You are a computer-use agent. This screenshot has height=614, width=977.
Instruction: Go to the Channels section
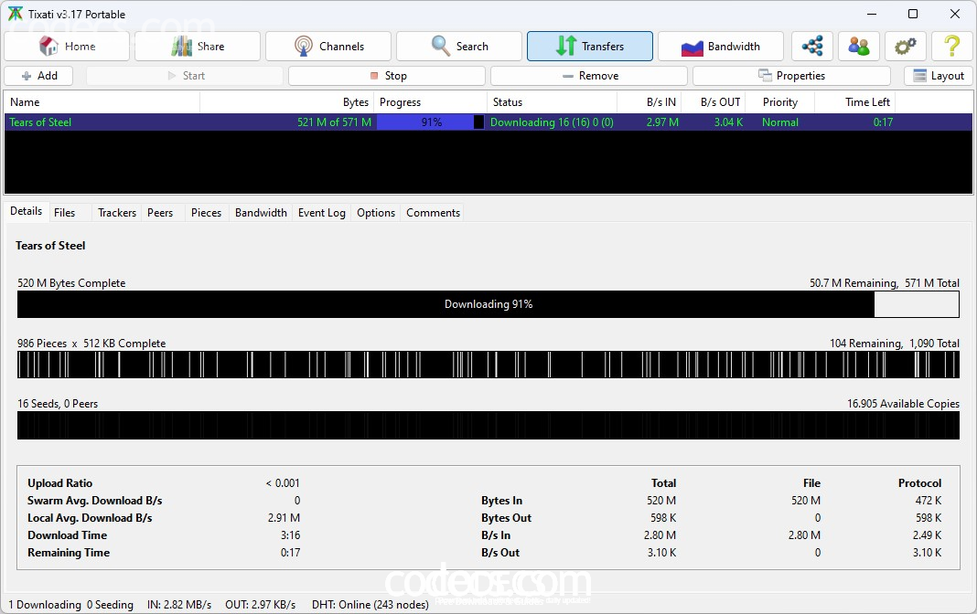click(328, 46)
